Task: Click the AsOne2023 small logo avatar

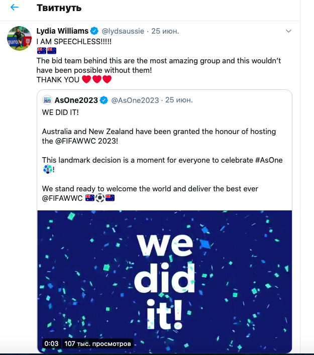Action: pos(47,100)
